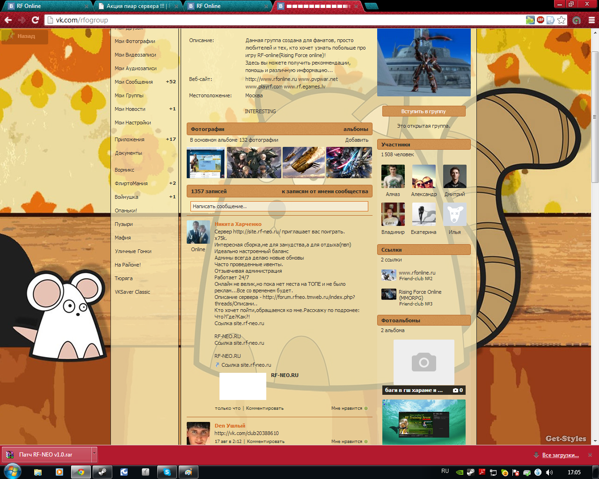Open Steam from the taskbar

(x=102, y=472)
